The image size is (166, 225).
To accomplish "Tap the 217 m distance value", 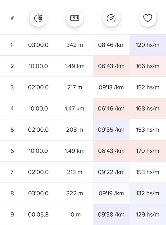I will pos(75,87).
